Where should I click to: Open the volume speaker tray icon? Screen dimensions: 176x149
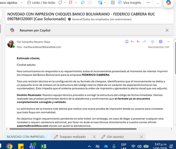[139, 147]
